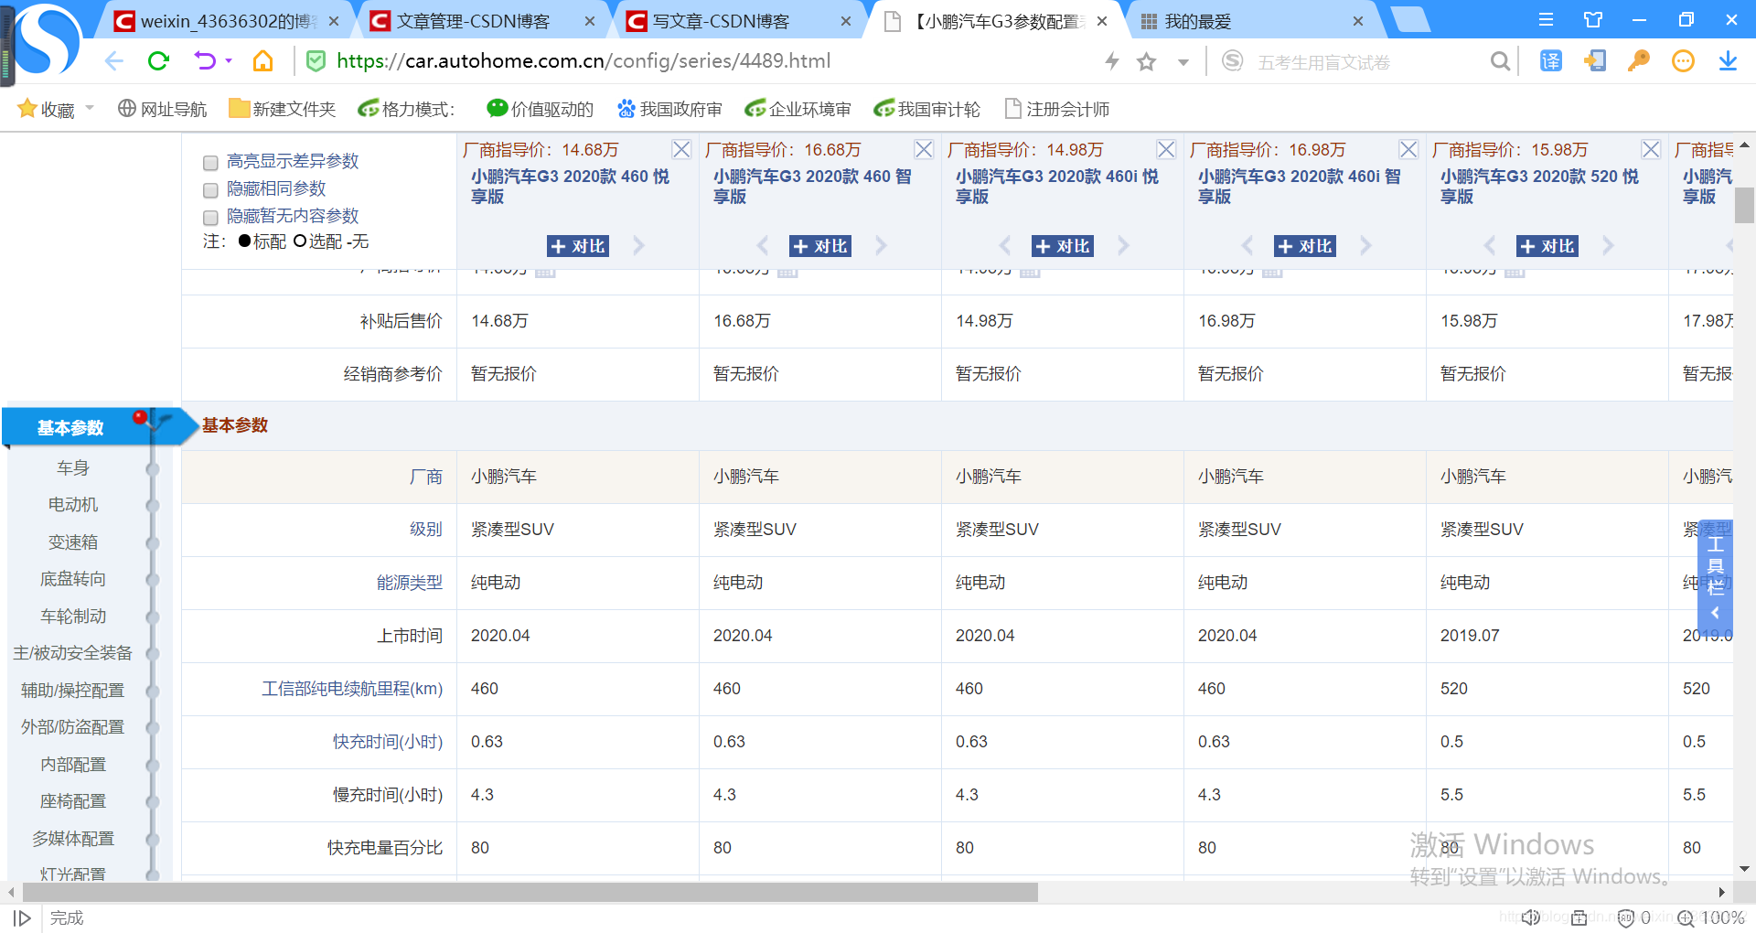Image resolution: width=1756 pixels, height=933 pixels.
Task: Open the download manager icon
Action: [1728, 61]
